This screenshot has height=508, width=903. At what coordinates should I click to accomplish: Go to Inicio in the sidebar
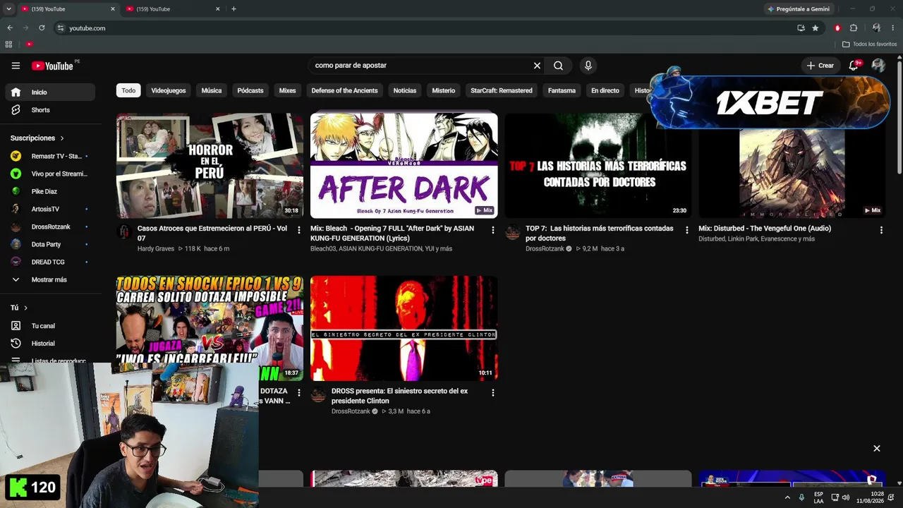[50, 92]
